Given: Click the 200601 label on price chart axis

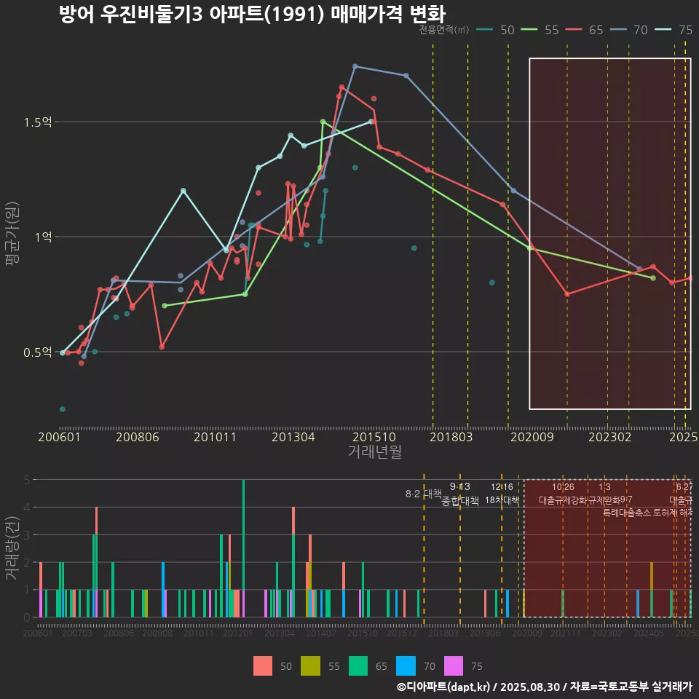Looking at the screenshot, I should point(59,437).
